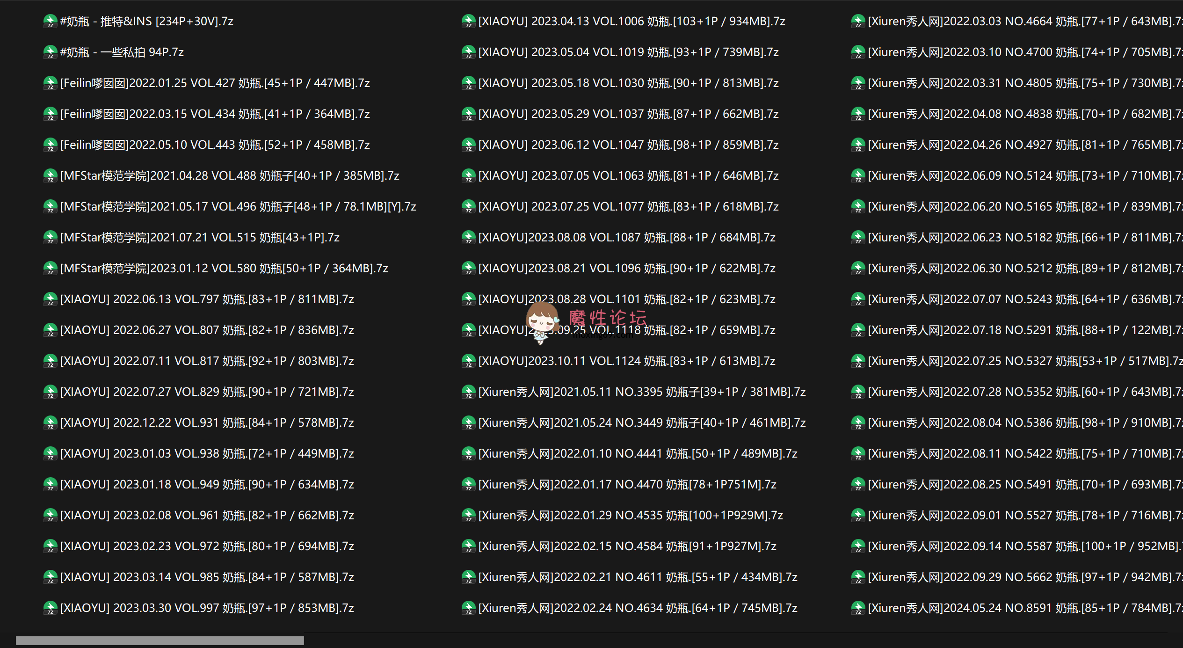1183x648 pixels.
Task: Click Xiuren 2022.08.25 NO.5491 file name
Action: coord(1024,485)
